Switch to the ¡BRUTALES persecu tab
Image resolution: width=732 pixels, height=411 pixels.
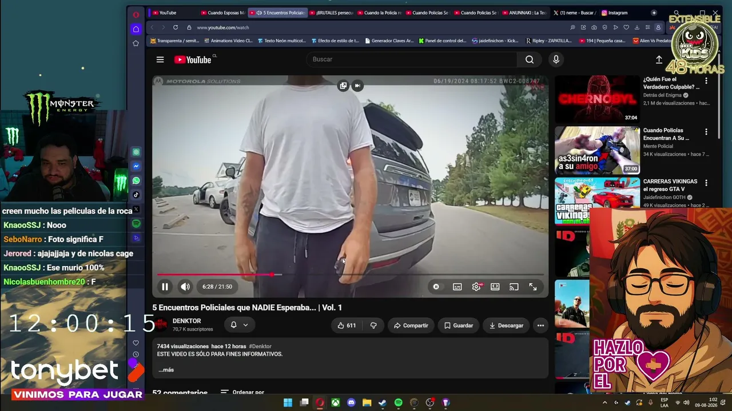point(331,13)
